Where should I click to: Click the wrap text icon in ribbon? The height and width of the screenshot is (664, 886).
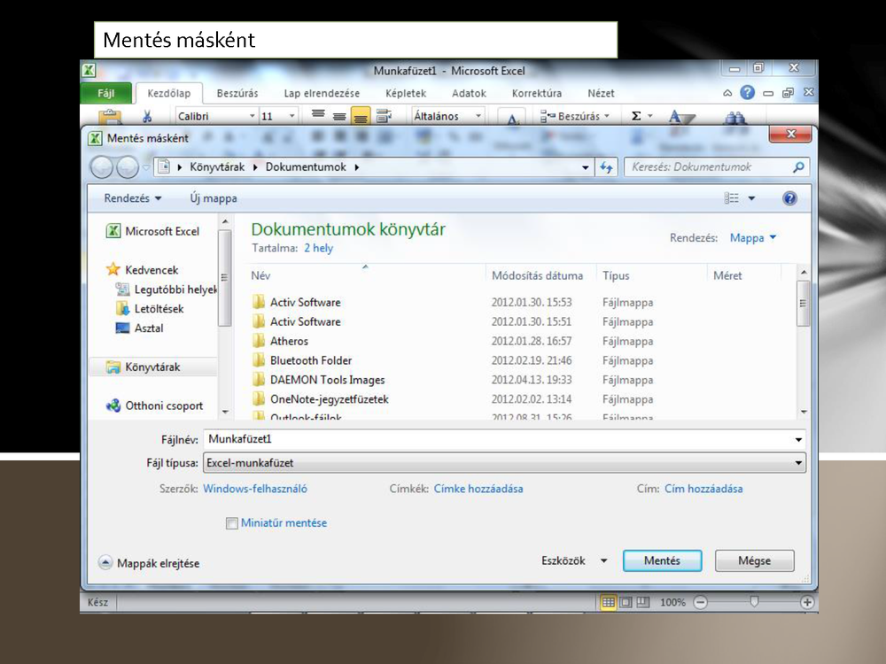point(385,116)
